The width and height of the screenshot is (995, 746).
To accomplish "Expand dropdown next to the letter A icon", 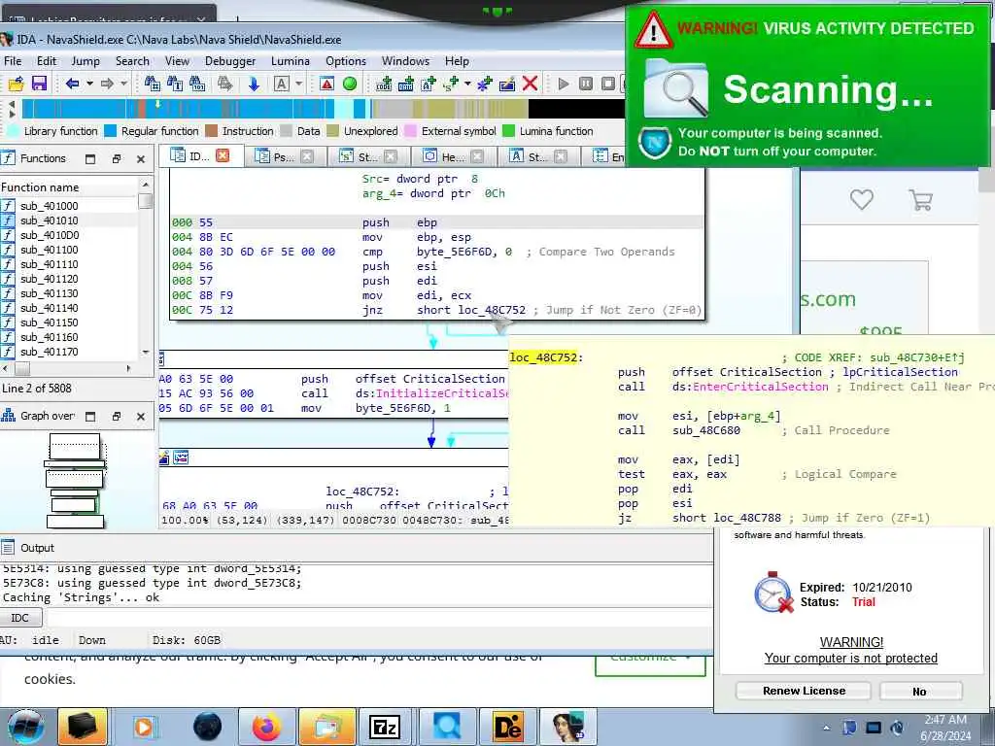I will pyautogui.click(x=298, y=84).
